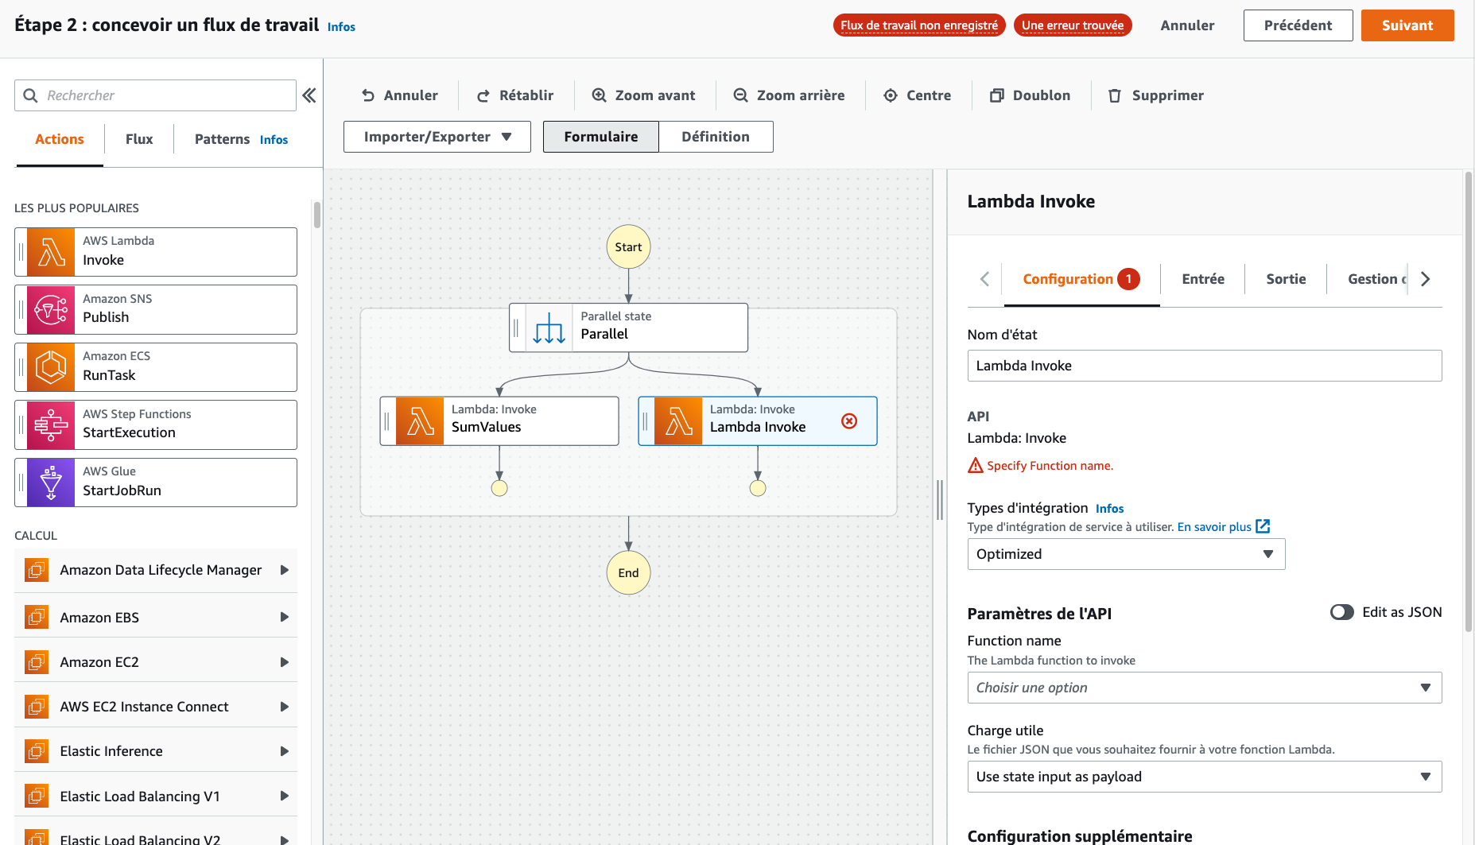The width and height of the screenshot is (1475, 845).
Task: Click the Amazon EC2 service icon
Action: 37,662
